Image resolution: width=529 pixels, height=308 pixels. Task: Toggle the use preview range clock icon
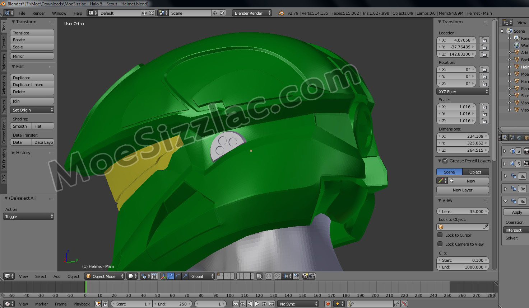[x=98, y=304]
